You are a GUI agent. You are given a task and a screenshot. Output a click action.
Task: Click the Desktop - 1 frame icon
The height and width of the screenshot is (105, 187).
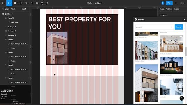pos(3,14)
